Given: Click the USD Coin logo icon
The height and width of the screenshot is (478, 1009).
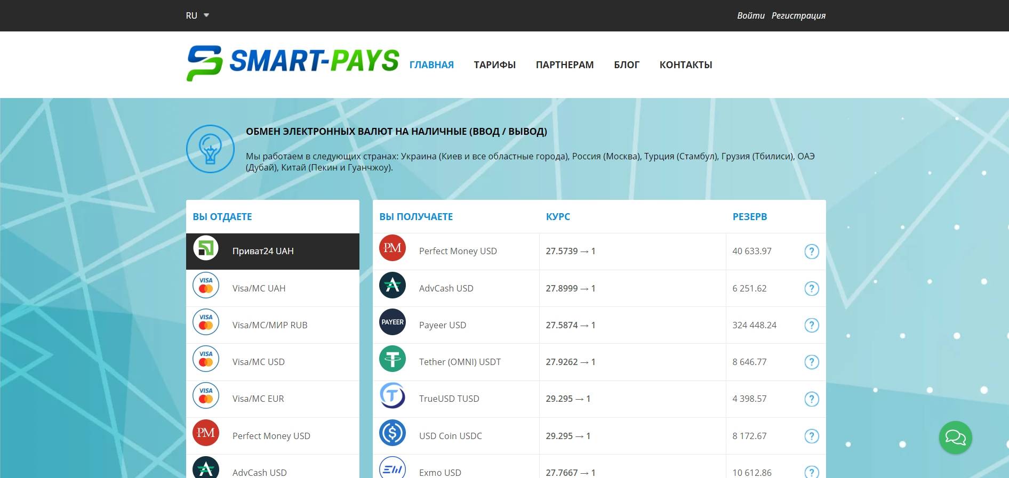Looking at the screenshot, I should [x=393, y=433].
